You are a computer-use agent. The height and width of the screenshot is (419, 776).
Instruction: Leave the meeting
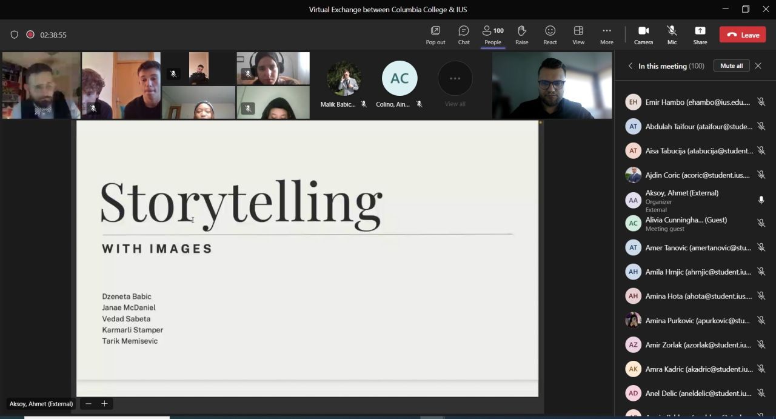point(742,35)
